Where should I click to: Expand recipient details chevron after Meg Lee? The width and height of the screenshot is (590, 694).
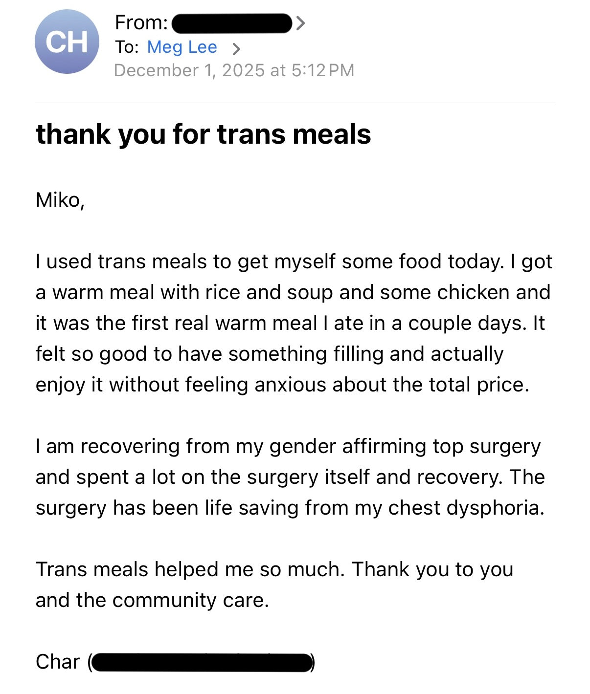tap(236, 48)
